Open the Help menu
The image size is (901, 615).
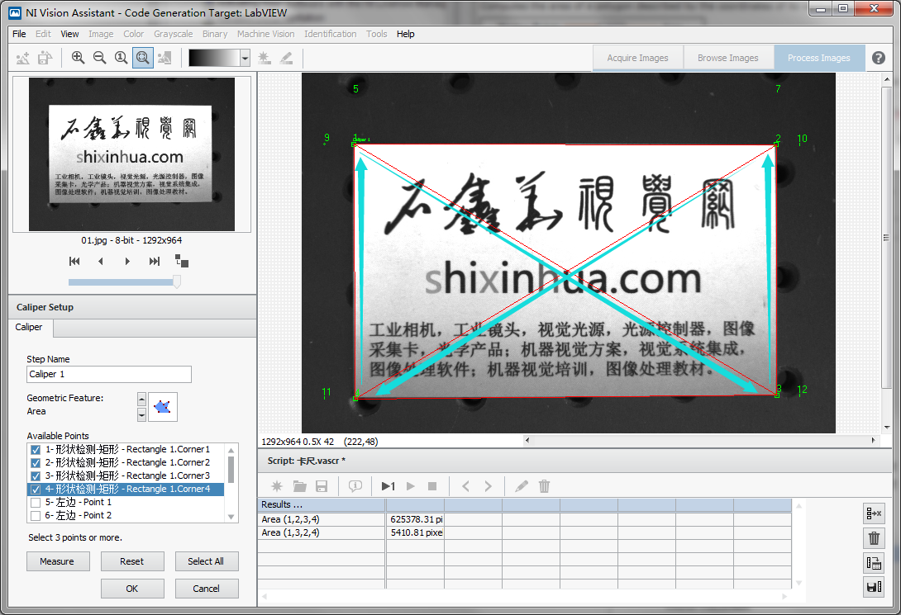405,34
